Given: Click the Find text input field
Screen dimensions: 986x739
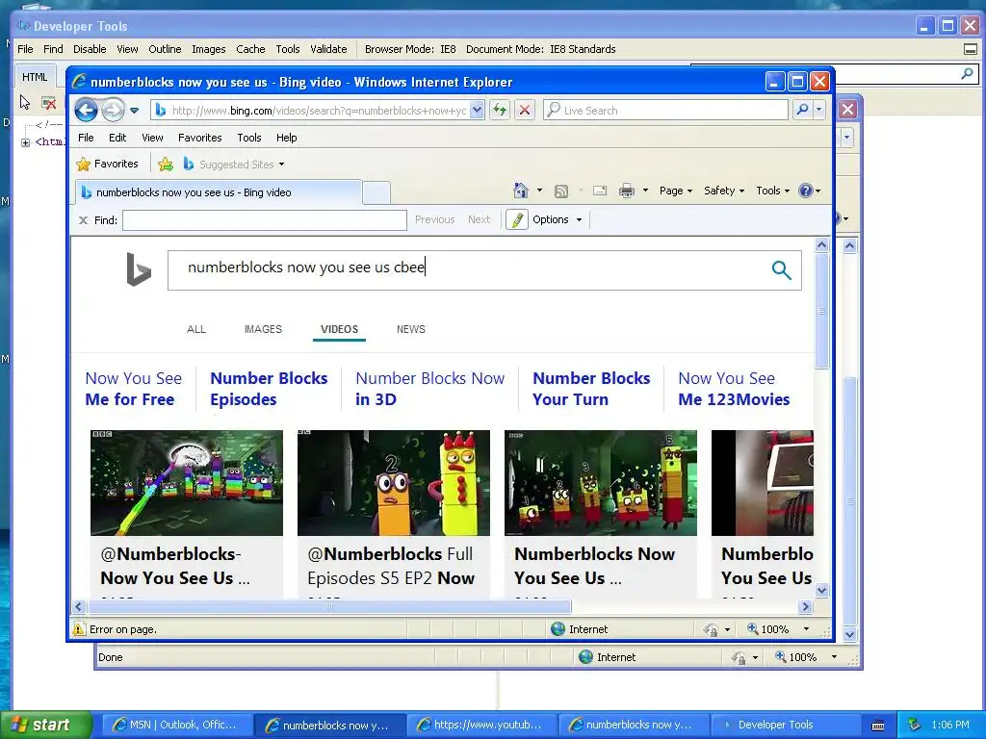Looking at the screenshot, I should (x=265, y=220).
